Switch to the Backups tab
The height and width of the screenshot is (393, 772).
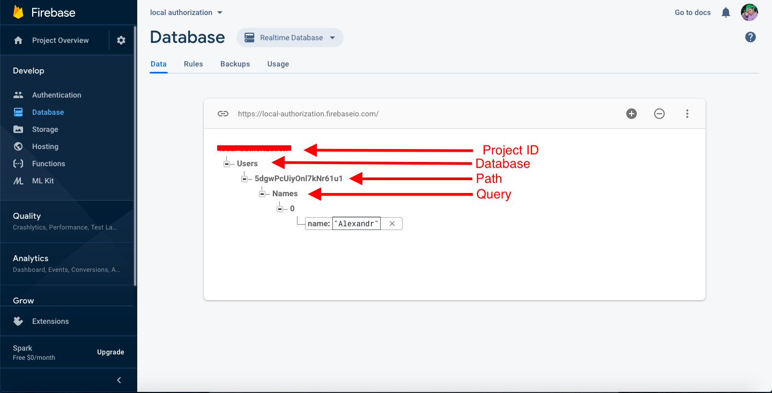click(x=235, y=64)
